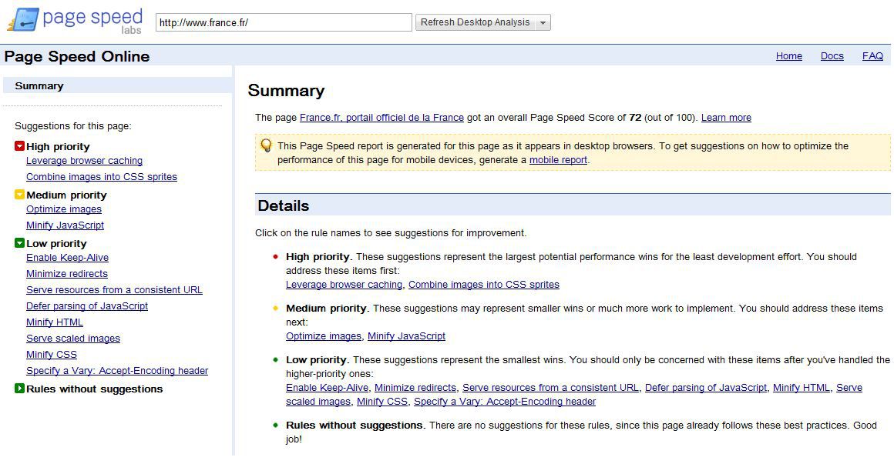Click the Details section heading
Viewport: 894px width, 464px height.
(x=284, y=205)
